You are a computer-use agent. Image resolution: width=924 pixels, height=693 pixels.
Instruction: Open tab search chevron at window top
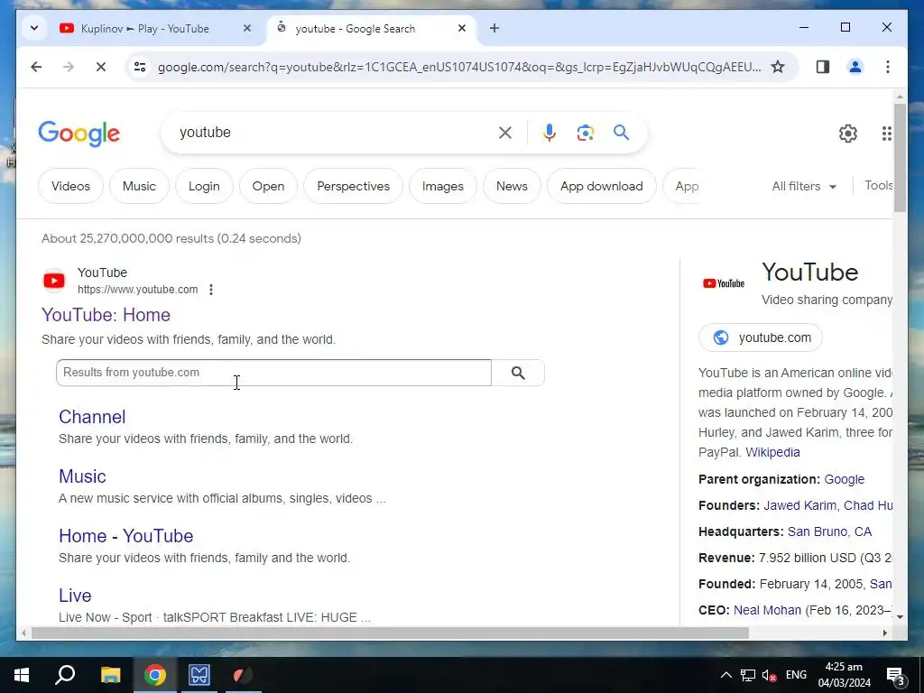[34, 28]
